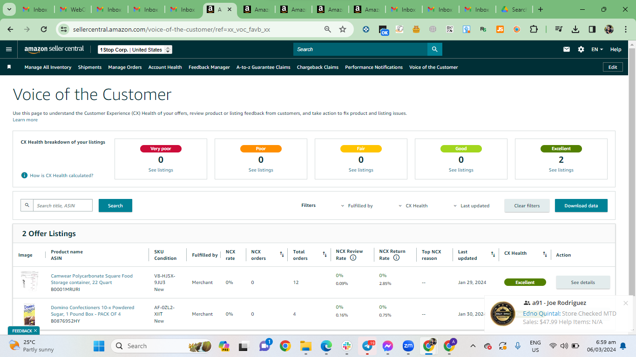Viewport: 636px width, 357px height.
Task: Expand the Fulfilled by filter
Action: [x=357, y=205]
